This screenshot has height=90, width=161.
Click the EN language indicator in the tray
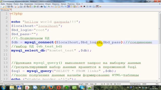(x=128, y=87)
